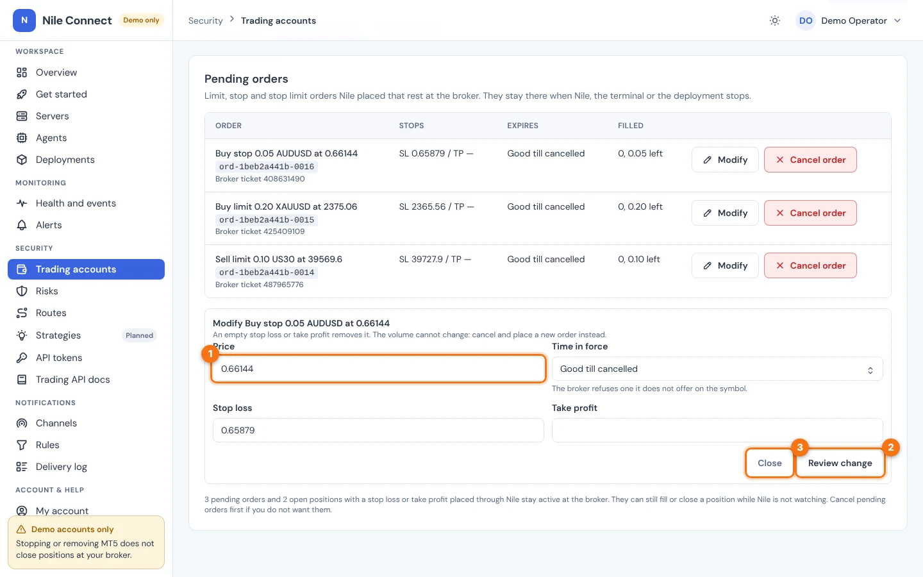Click the Agents chip icon
923x577 pixels.
[x=22, y=138]
